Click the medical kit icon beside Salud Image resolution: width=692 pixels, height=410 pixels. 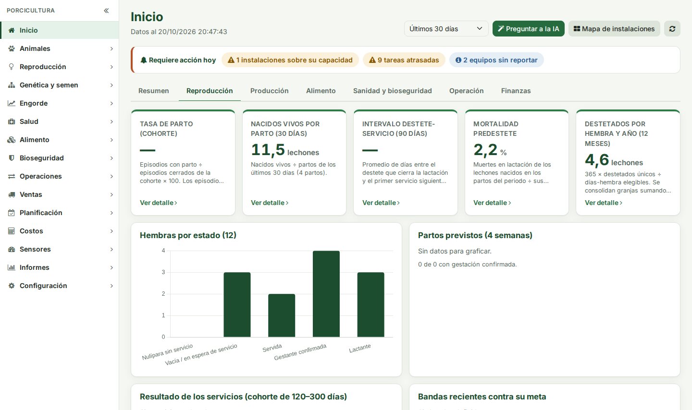[12, 121]
